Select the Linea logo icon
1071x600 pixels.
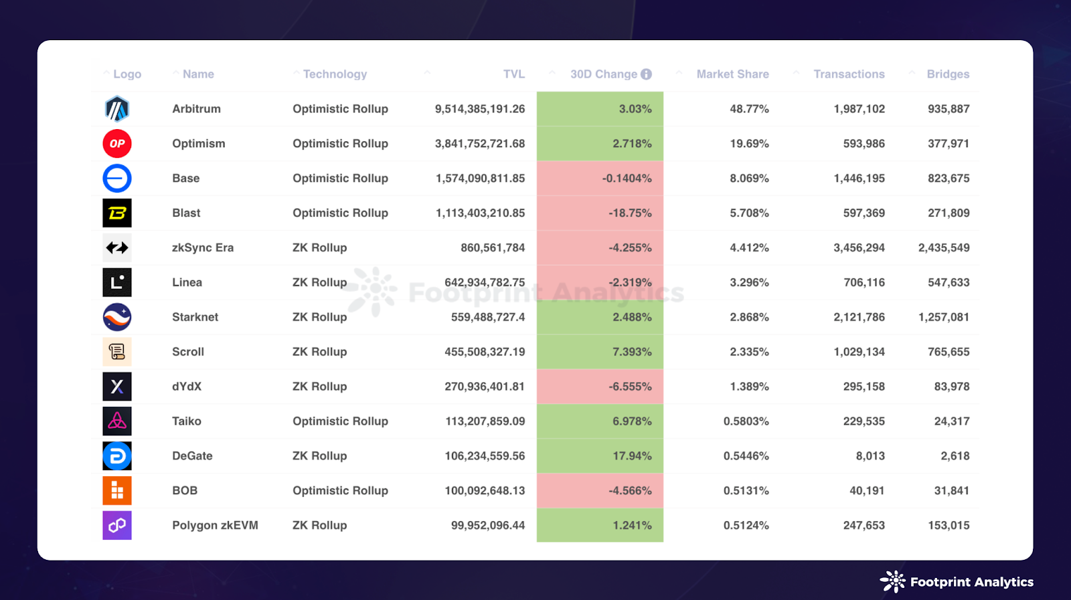point(117,282)
